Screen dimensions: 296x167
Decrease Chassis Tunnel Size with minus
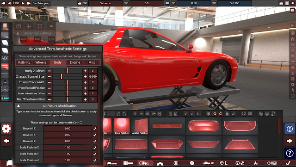[x=49, y=76]
